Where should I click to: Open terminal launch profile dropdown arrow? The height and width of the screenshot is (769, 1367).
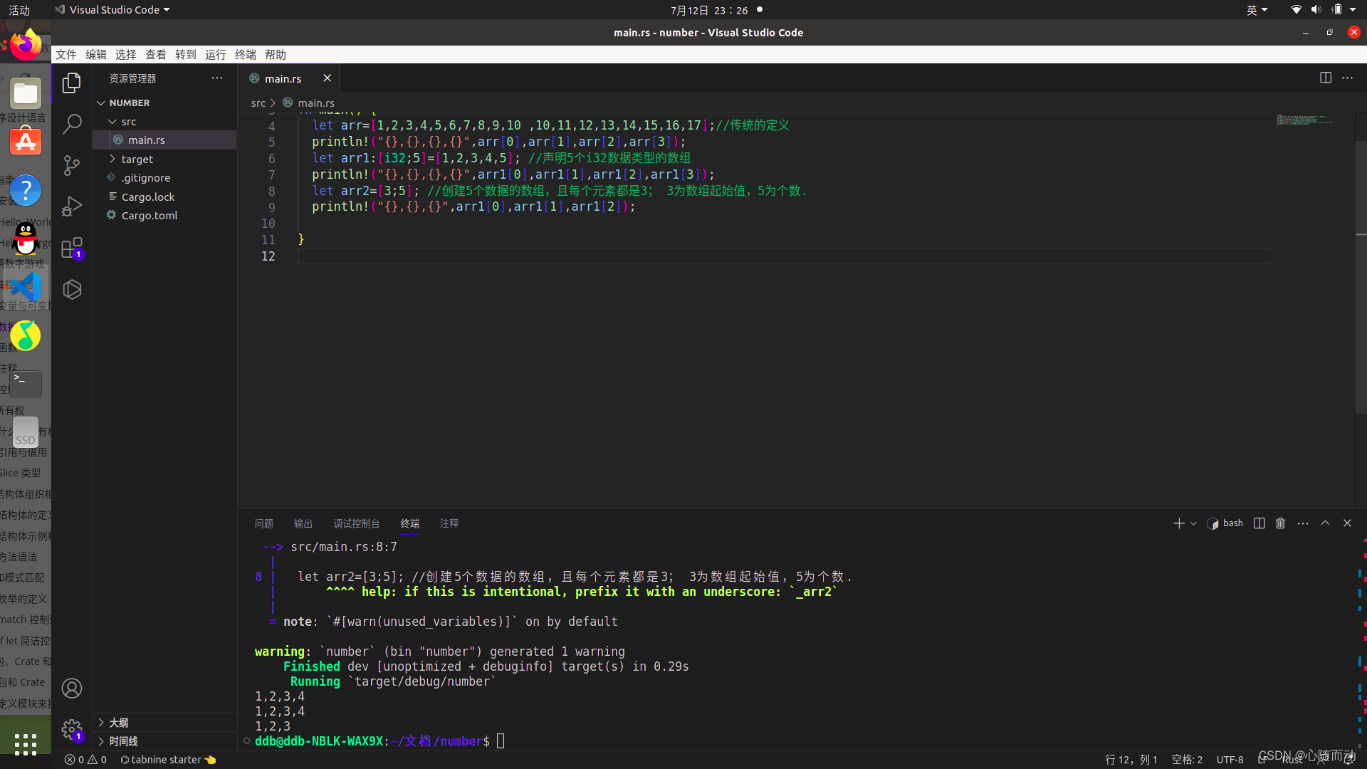click(x=1193, y=523)
